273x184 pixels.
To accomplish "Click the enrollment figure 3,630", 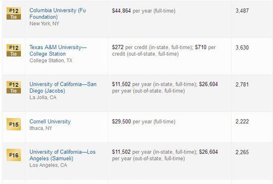I will (242, 48).
